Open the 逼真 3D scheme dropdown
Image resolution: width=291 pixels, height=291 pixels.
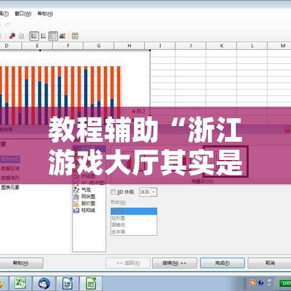[x=149, y=192]
